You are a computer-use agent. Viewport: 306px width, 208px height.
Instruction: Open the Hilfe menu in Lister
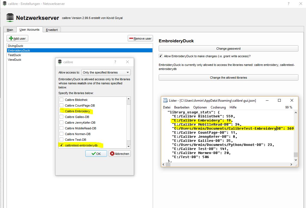233,107
